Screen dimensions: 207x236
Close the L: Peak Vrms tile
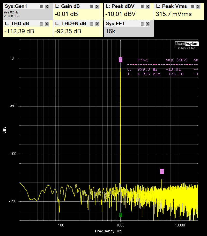click(198, 7)
